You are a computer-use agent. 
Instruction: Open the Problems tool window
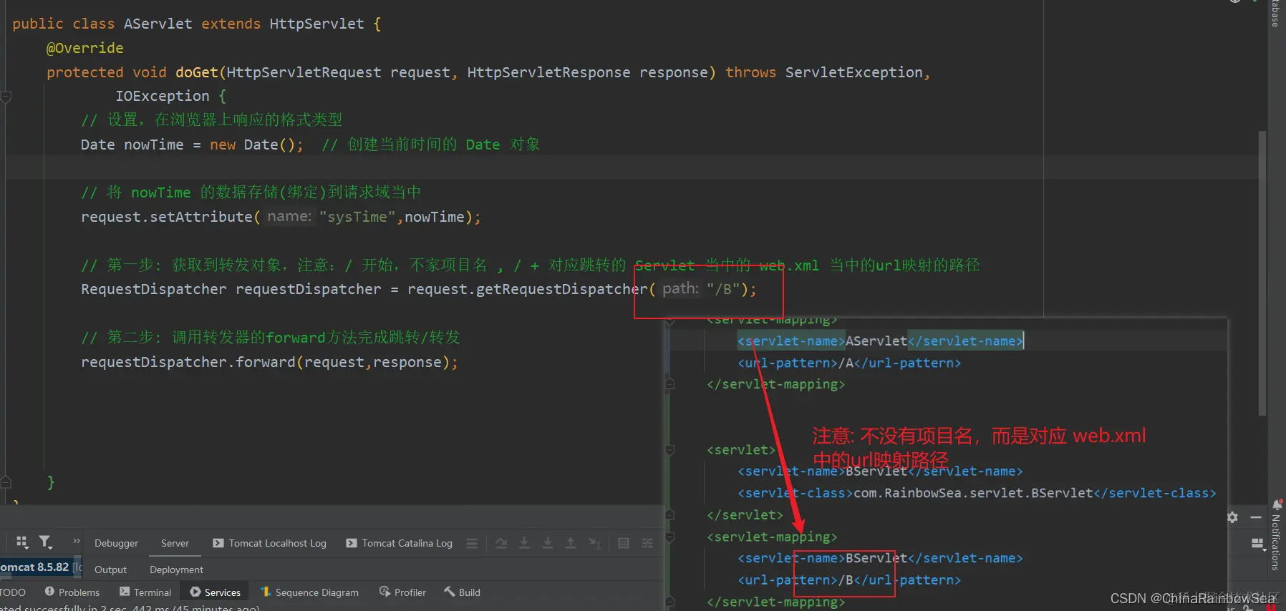coord(72,592)
